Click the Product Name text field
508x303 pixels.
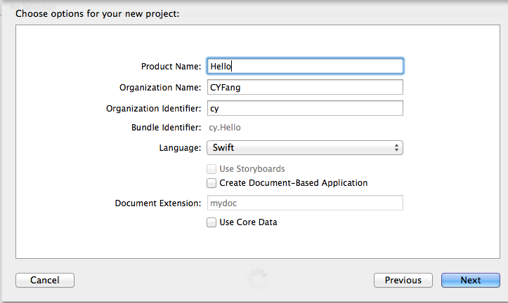[304, 66]
